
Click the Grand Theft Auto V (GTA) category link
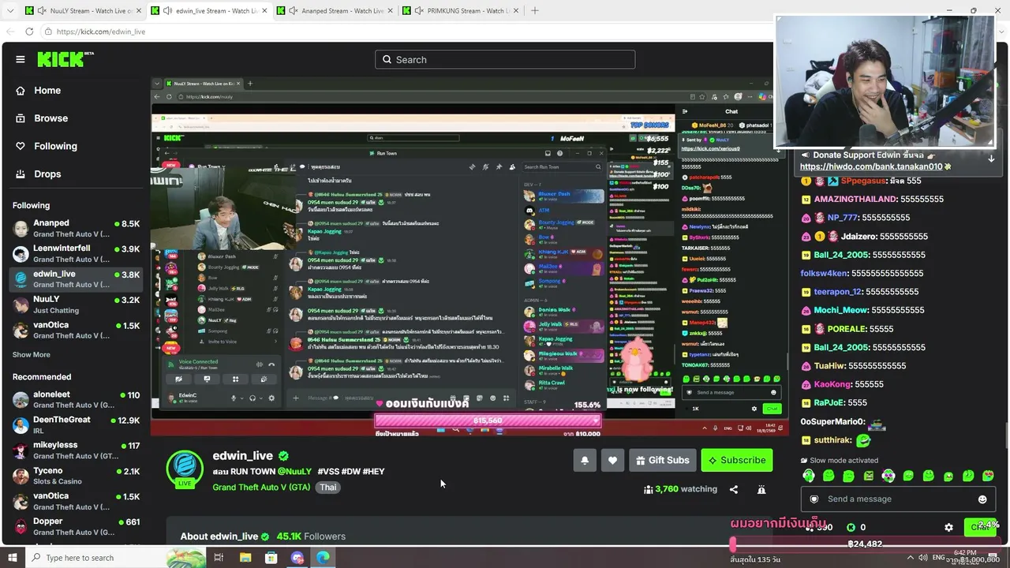[x=261, y=488]
